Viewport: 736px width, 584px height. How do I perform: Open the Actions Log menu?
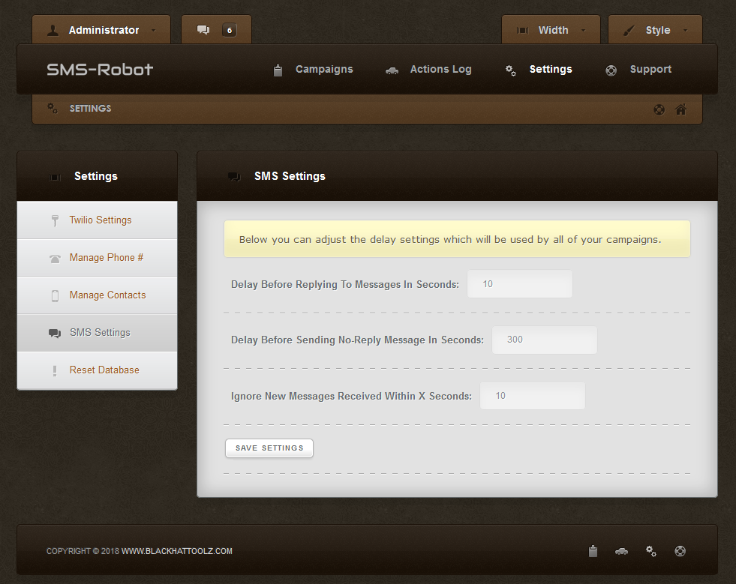(x=440, y=70)
